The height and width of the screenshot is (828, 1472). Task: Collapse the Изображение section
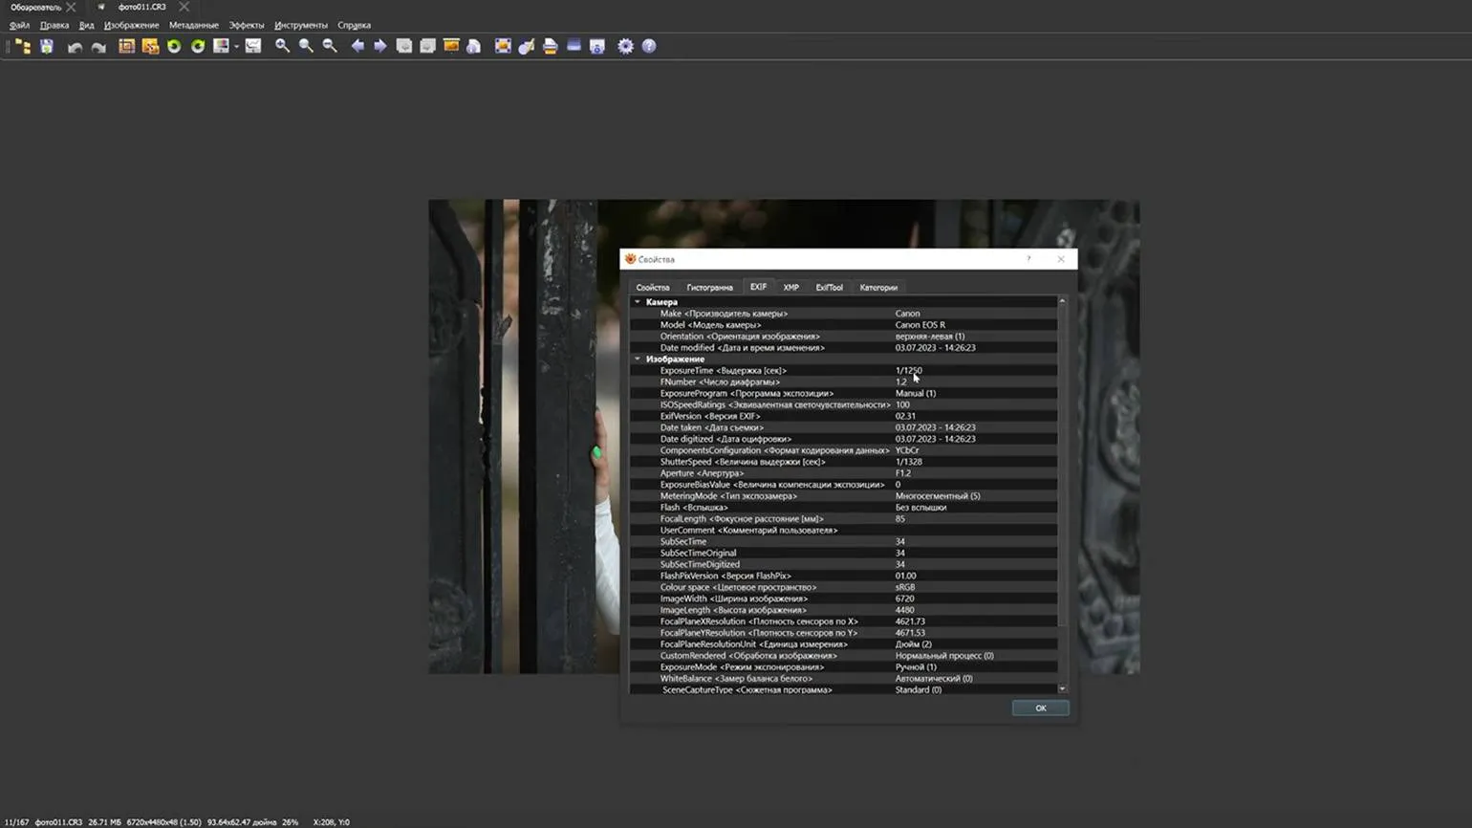point(638,360)
